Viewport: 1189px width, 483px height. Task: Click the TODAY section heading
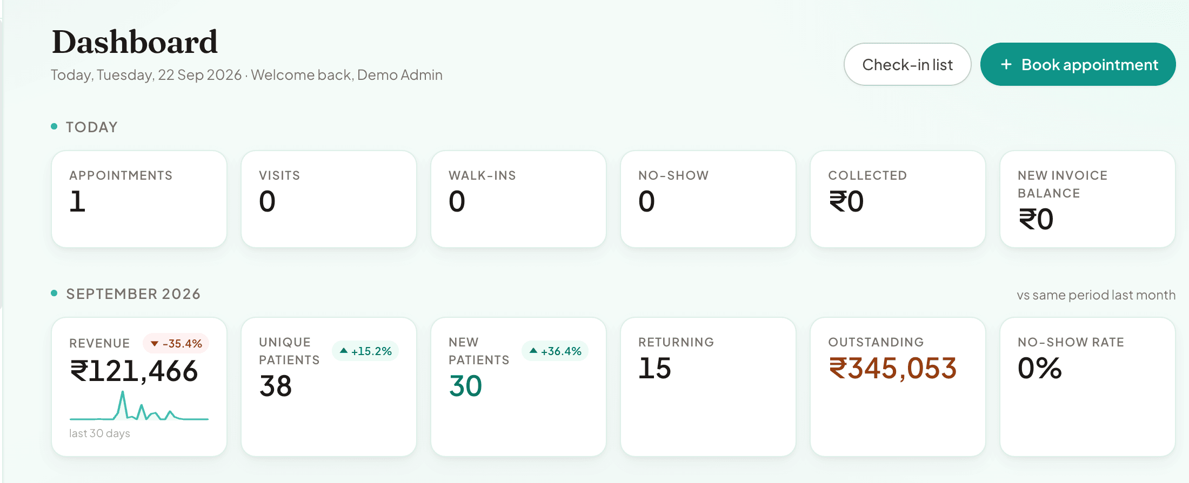(x=91, y=127)
